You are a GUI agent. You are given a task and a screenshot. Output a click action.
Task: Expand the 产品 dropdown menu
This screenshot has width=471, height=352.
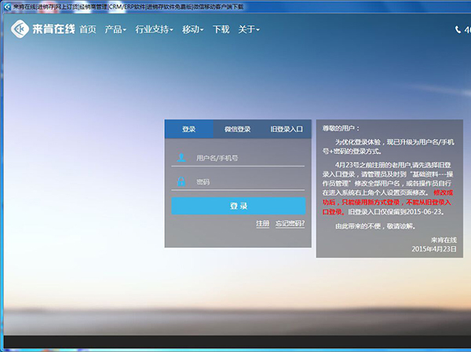(x=115, y=30)
